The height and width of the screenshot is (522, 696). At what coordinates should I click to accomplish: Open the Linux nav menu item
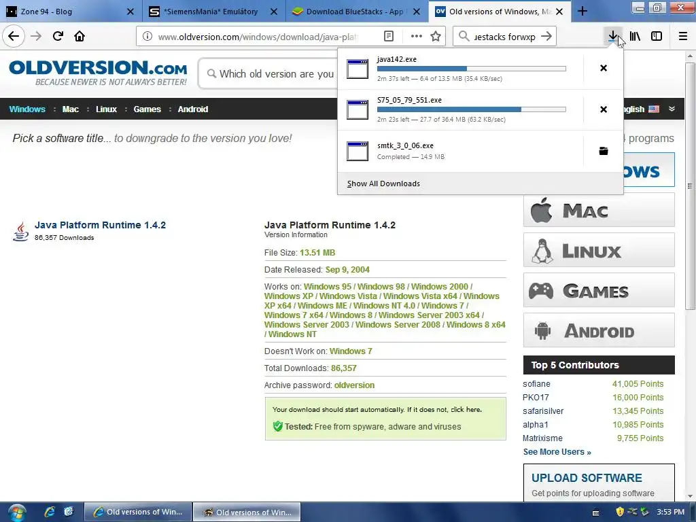106,109
